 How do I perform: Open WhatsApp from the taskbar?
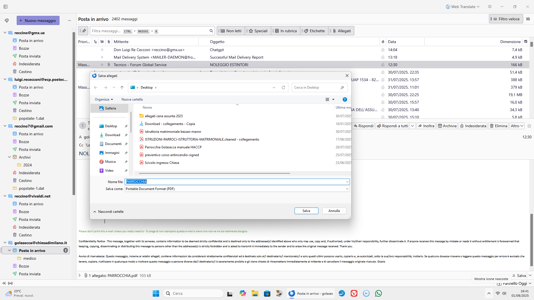point(378,293)
